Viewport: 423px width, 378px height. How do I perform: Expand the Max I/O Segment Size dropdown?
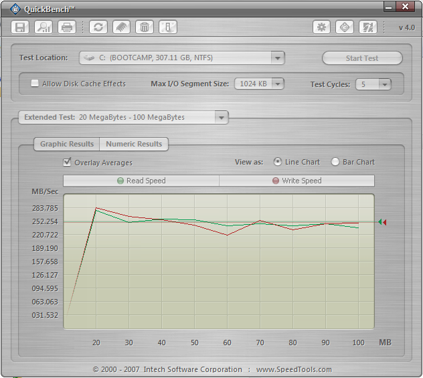point(259,84)
